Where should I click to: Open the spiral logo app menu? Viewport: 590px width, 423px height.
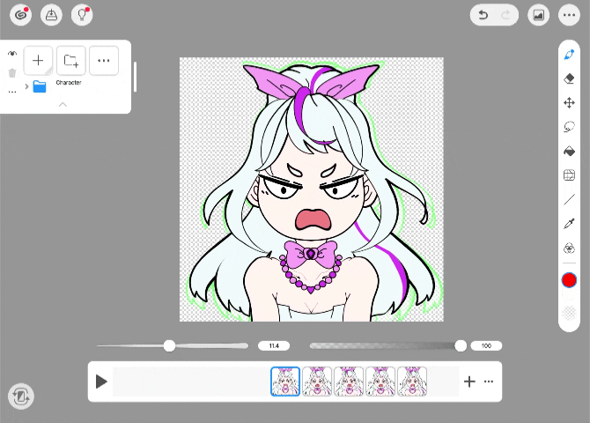(x=21, y=15)
